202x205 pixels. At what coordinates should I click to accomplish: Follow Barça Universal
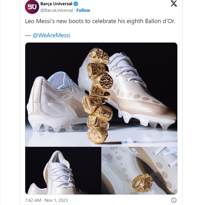(83, 10)
